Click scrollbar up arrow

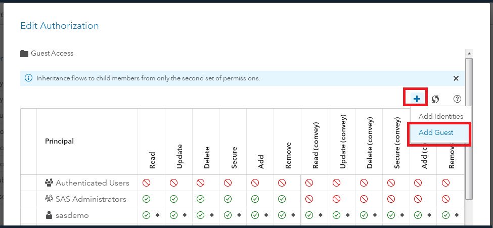coord(469,54)
